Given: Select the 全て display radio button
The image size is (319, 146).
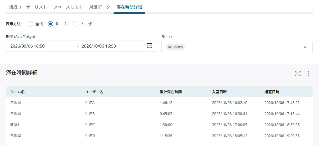Looking at the screenshot, I should 31,24.
